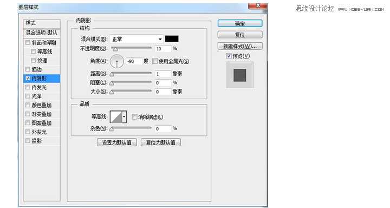390x208 pixels.
Task: Enable the 图案叠加 checkbox
Action: point(28,123)
